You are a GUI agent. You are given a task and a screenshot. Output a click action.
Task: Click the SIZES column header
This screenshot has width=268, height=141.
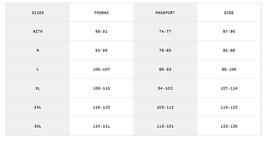coord(38,13)
